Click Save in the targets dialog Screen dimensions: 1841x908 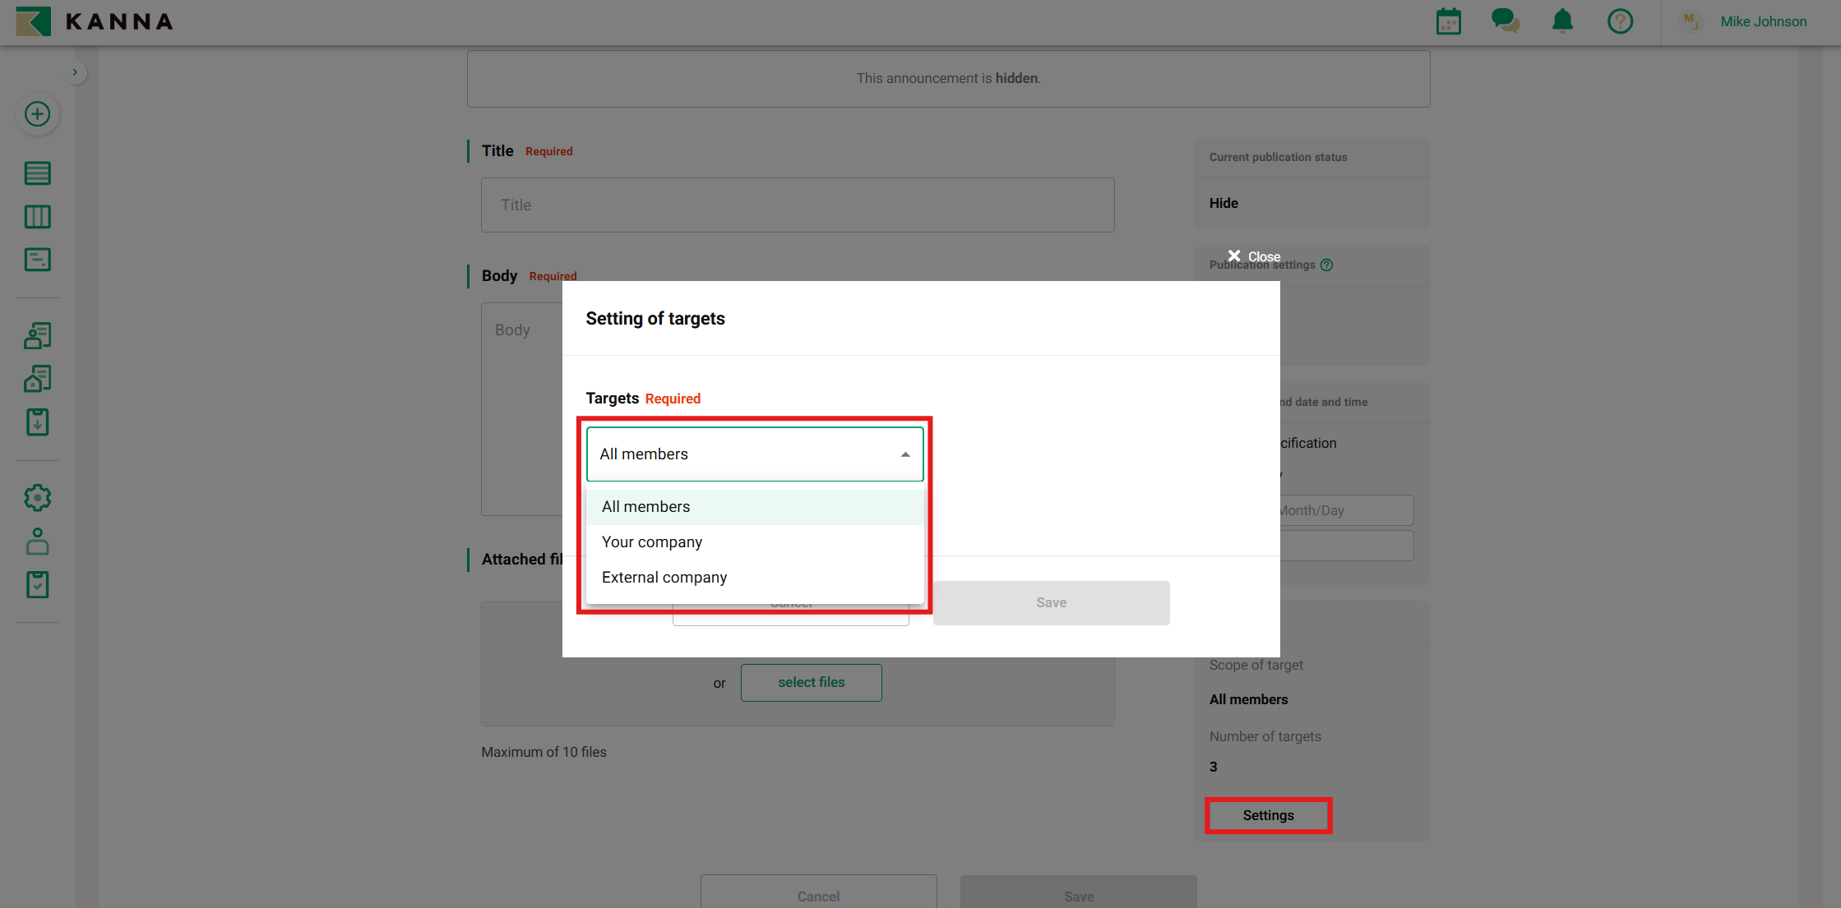(1051, 603)
